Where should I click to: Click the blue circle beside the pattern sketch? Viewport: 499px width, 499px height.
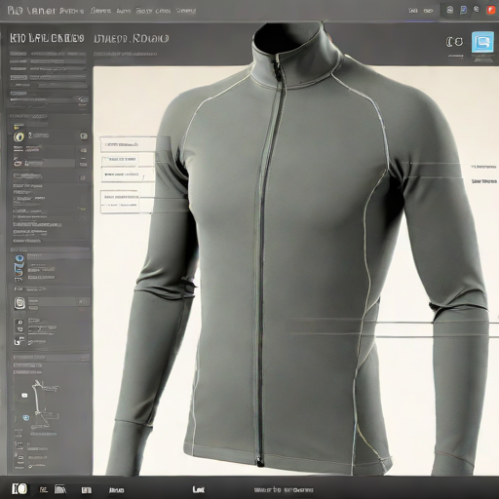[x=25, y=418]
